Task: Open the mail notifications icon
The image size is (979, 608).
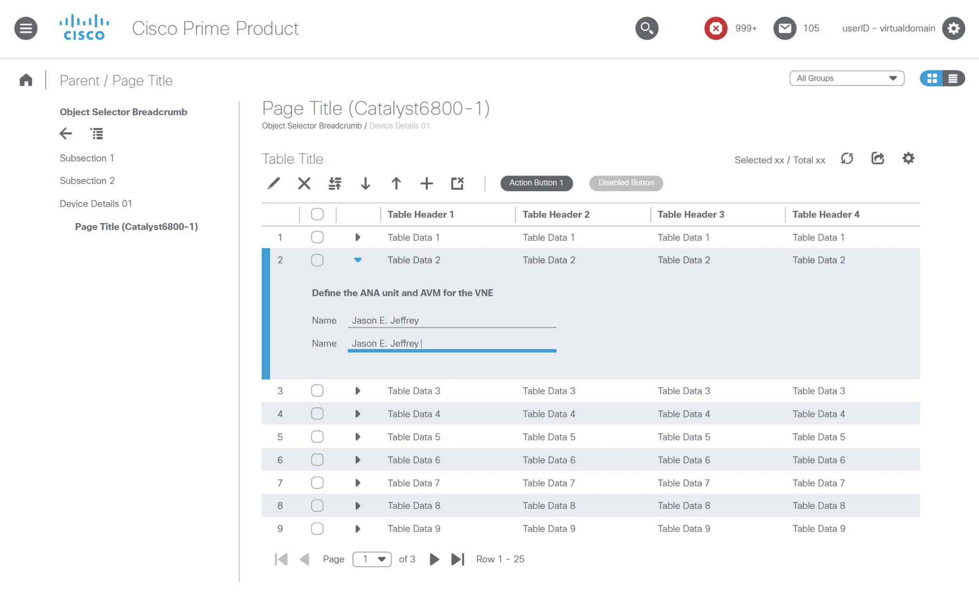Action: tap(784, 28)
